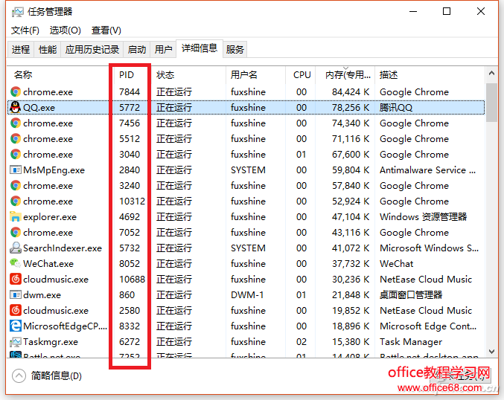Click chrome icon for PID 5512

(x=15, y=139)
